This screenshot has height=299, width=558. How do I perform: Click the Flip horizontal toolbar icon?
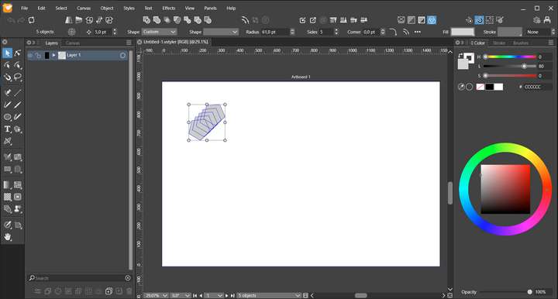coord(68,20)
